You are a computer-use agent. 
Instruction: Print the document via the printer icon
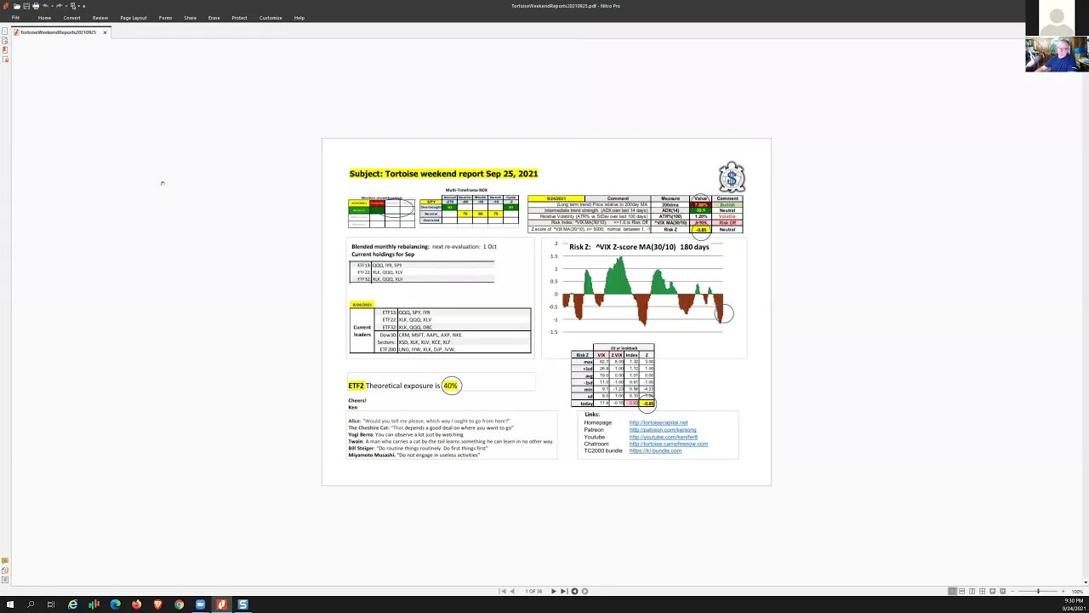point(36,6)
